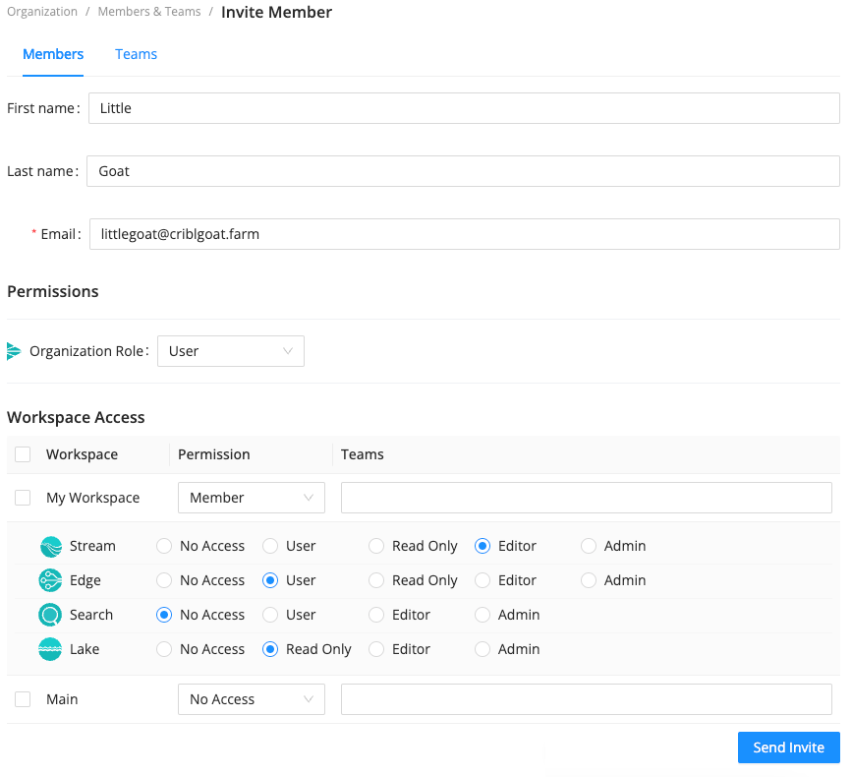Toggle the select-all Workspace header checkbox
Image resolution: width=852 pixels, height=777 pixels.
[23, 454]
